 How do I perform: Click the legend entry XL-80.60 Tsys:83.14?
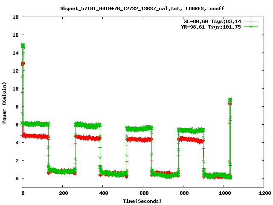point(212,21)
